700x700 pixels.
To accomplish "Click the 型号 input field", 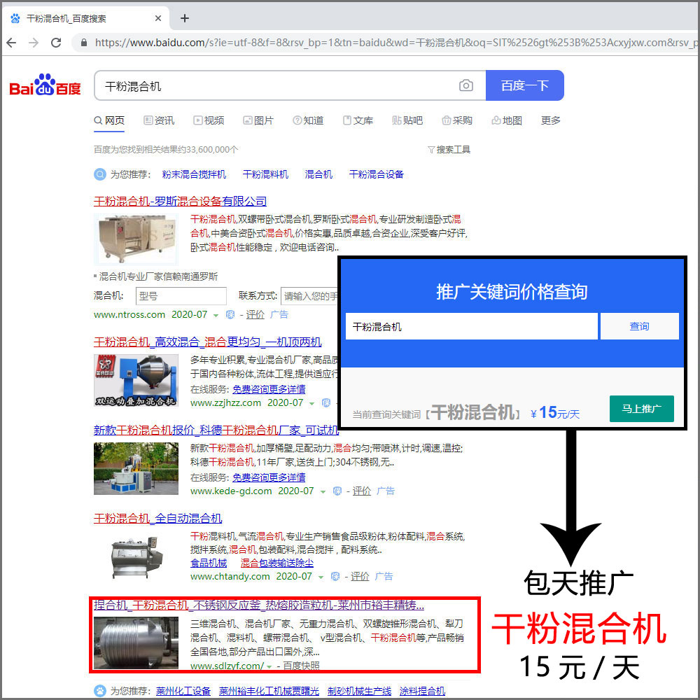I will pos(181,296).
